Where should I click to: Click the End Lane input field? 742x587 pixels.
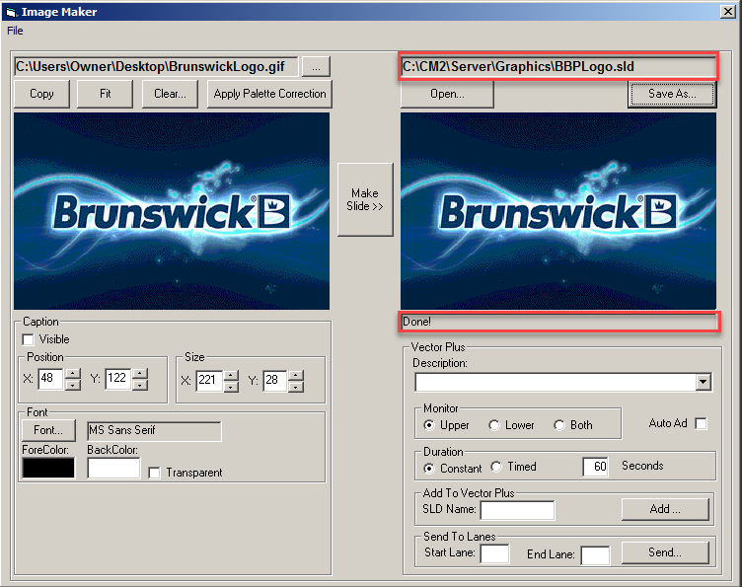click(x=595, y=555)
